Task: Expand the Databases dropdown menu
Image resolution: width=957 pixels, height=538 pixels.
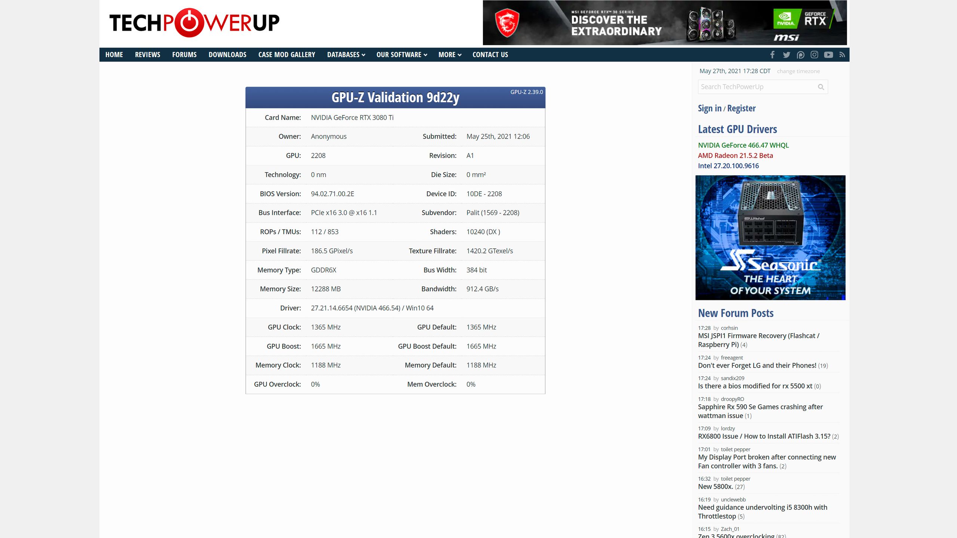Action: pyautogui.click(x=346, y=55)
